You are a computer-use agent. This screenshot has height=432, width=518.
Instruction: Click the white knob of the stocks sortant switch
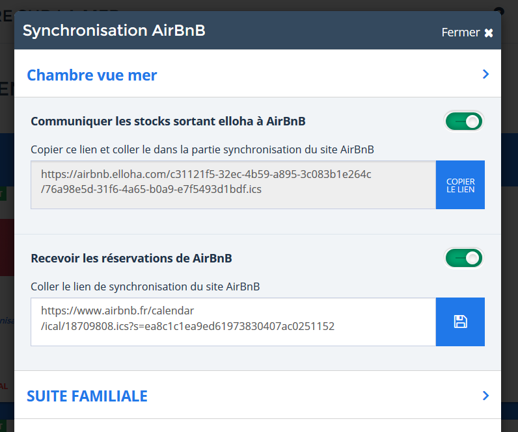click(x=472, y=121)
